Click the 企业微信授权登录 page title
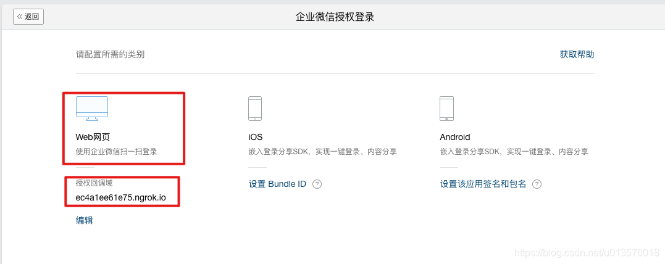665x264 pixels. tap(335, 17)
